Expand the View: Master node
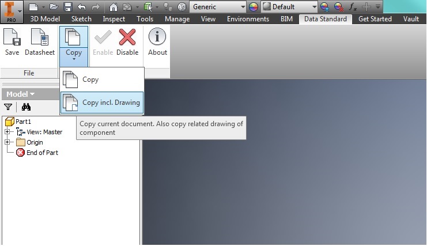427x246 pixels. click(x=7, y=132)
